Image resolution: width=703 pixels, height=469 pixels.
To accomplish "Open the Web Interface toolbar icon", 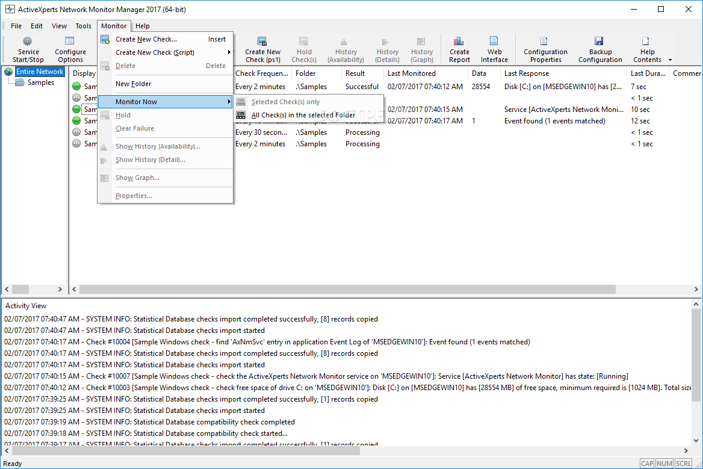I will pyautogui.click(x=494, y=42).
